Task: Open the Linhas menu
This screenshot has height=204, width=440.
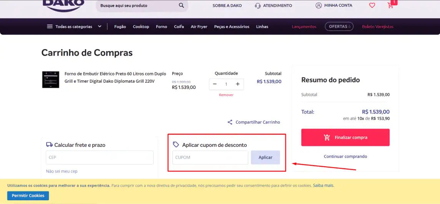Action: coord(262,26)
